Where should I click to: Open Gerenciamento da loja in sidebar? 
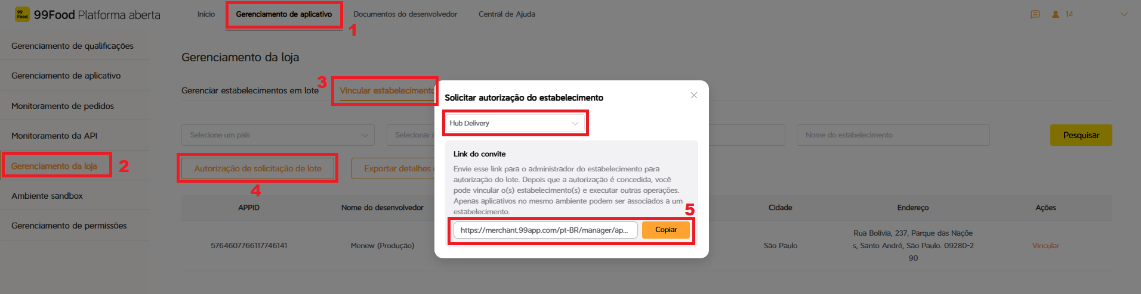[x=54, y=166]
